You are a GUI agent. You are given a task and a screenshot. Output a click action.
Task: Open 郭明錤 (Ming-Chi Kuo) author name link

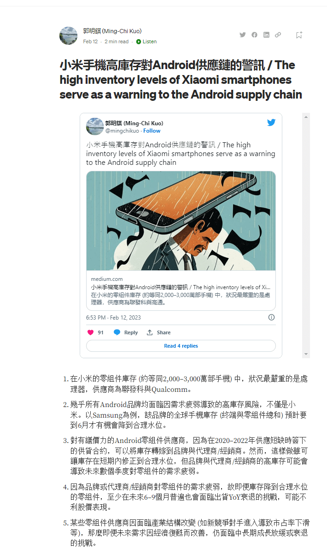tap(112, 31)
